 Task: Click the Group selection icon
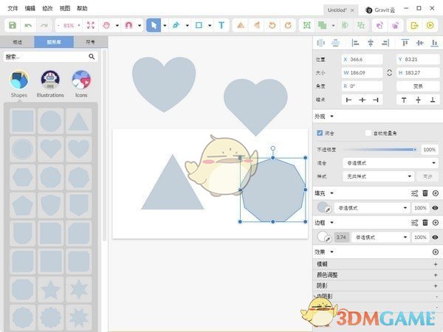[307, 25]
